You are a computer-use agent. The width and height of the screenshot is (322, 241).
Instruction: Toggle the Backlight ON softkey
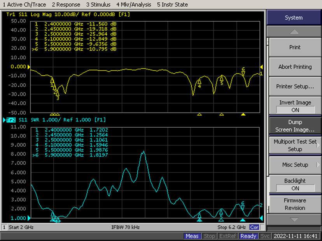[x=295, y=184]
